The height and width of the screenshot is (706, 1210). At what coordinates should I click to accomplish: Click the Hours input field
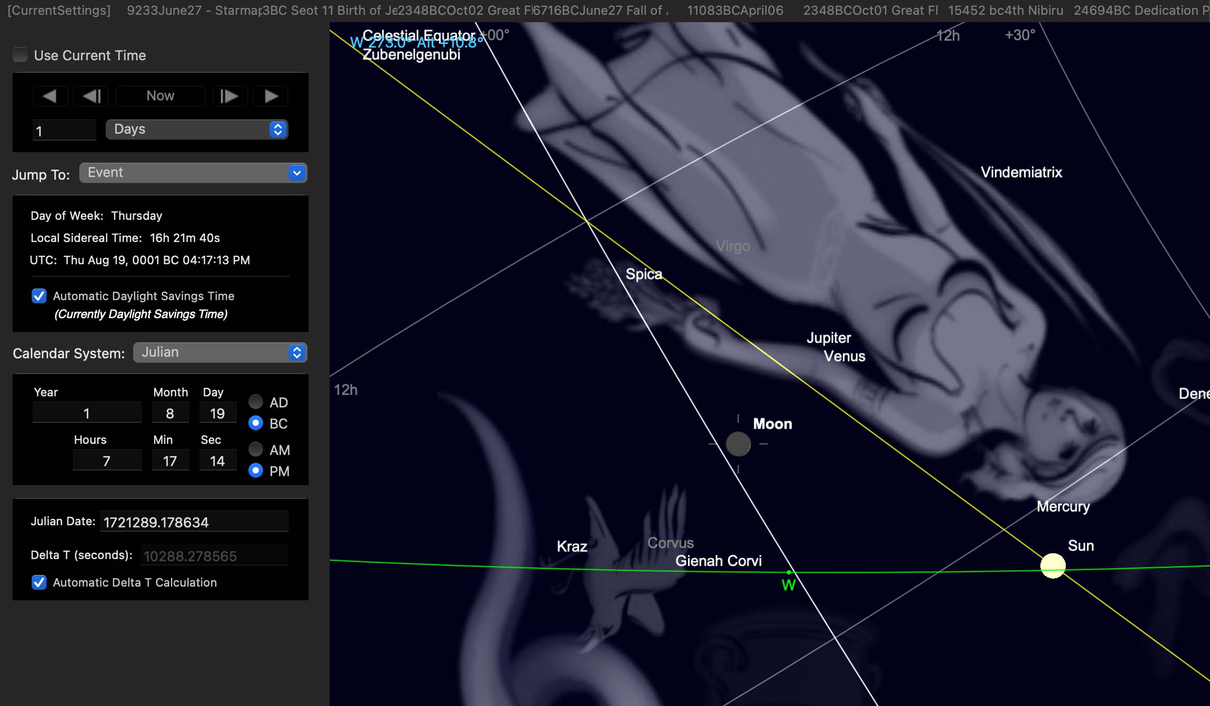(107, 460)
